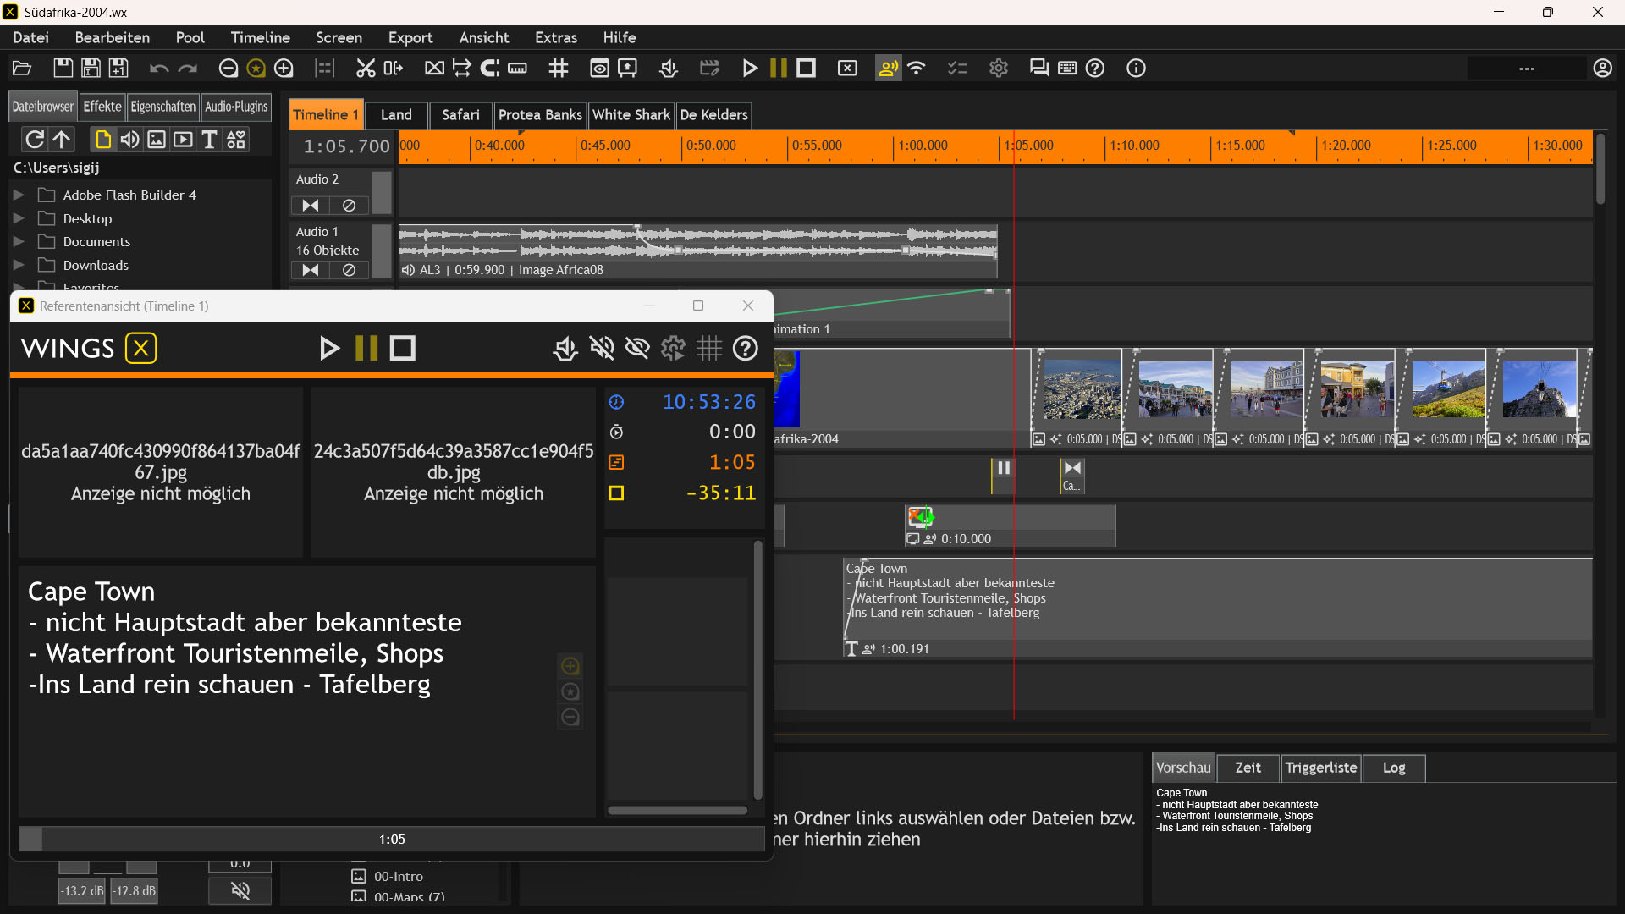Open the info icon in main toolbar
1625x914 pixels.
click(1136, 69)
